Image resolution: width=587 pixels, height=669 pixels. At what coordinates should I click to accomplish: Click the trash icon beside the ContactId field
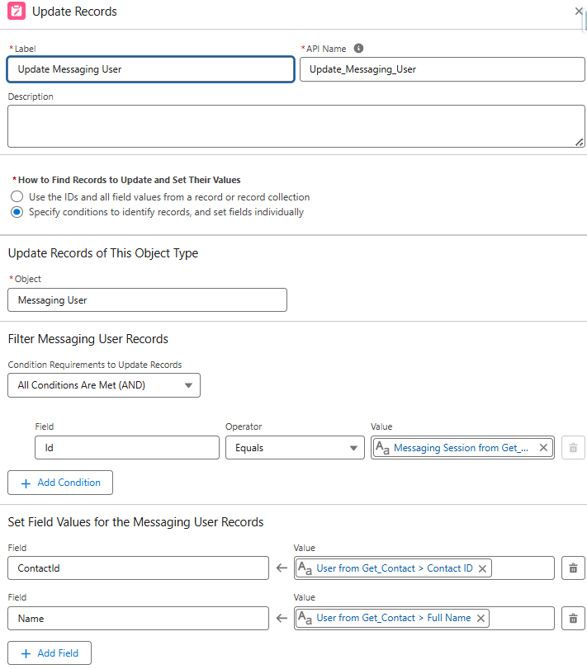pyautogui.click(x=573, y=568)
